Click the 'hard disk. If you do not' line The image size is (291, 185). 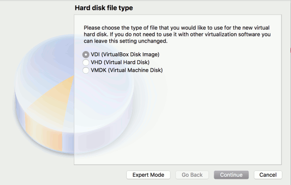click(177, 35)
